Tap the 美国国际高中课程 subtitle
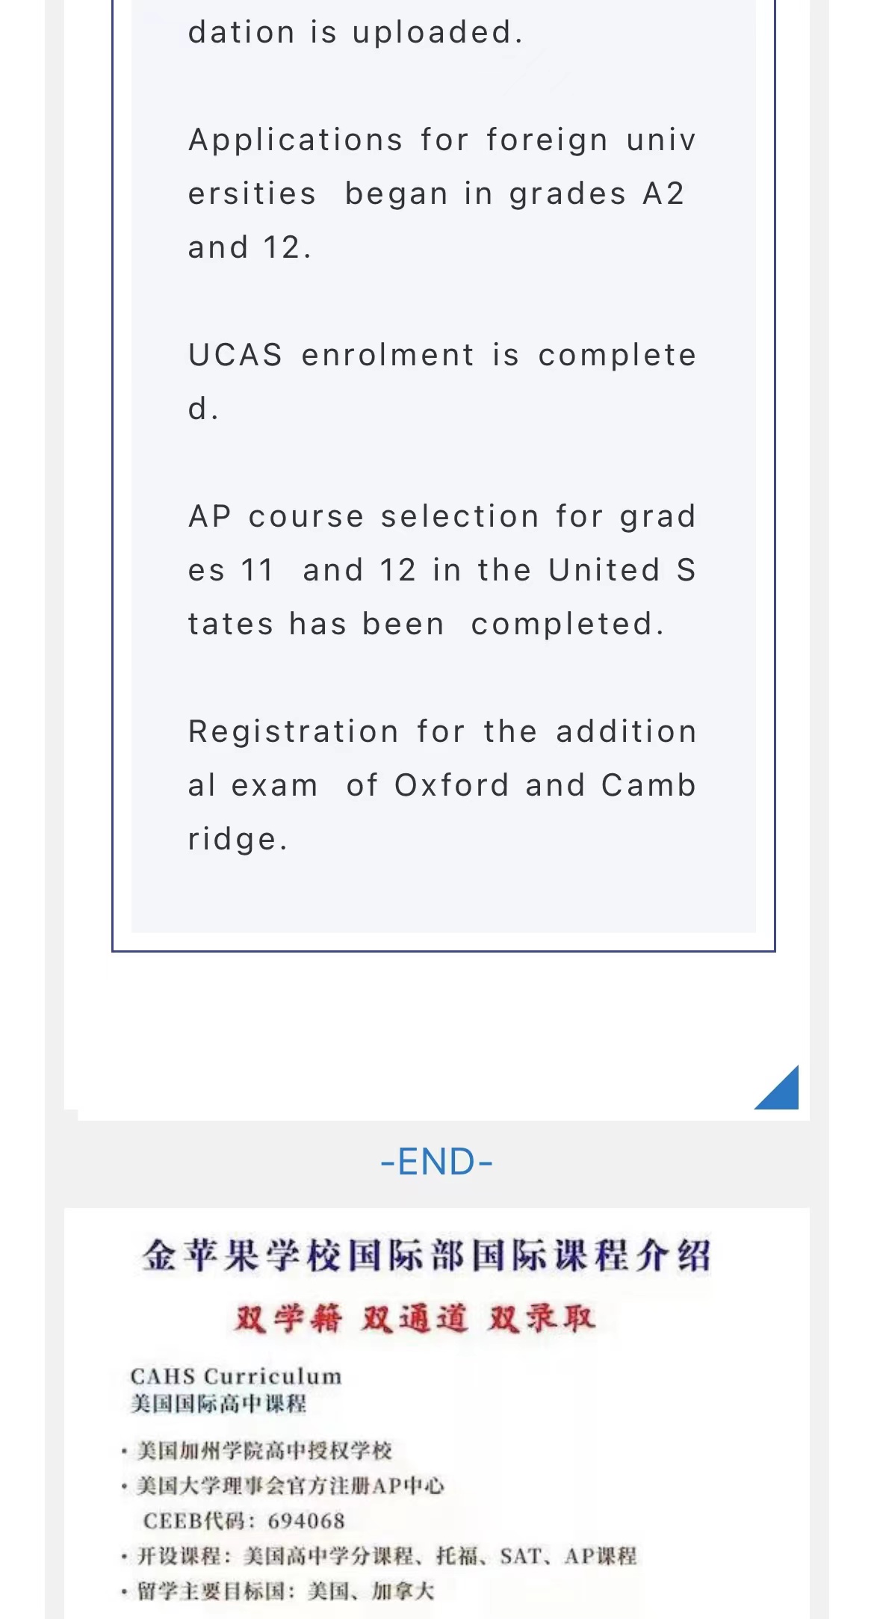The height and width of the screenshot is (1619, 874). point(219,1404)
